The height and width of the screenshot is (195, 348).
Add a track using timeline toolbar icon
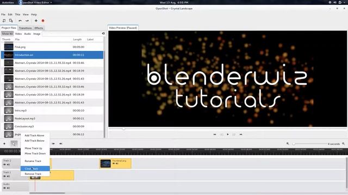pyautogui.click(x=4, y=144)
